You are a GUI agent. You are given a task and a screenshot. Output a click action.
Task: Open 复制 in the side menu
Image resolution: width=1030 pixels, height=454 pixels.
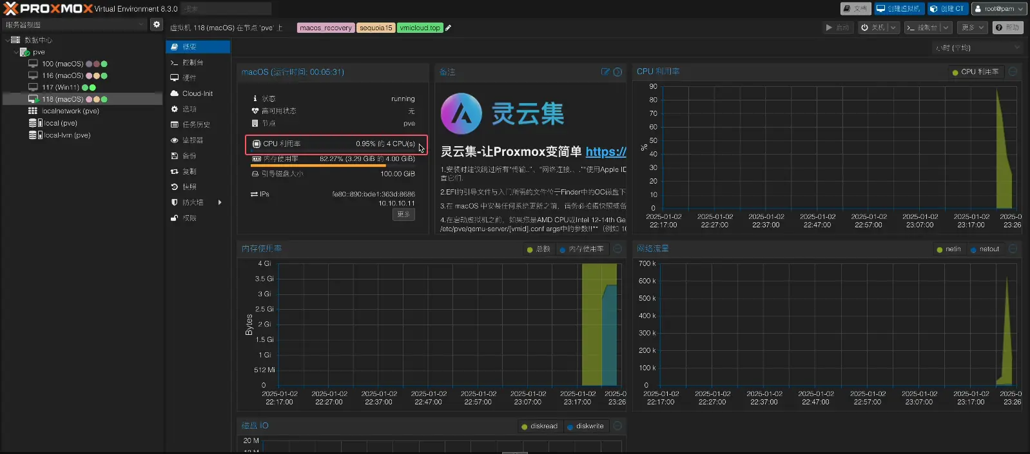pos(198,171)
